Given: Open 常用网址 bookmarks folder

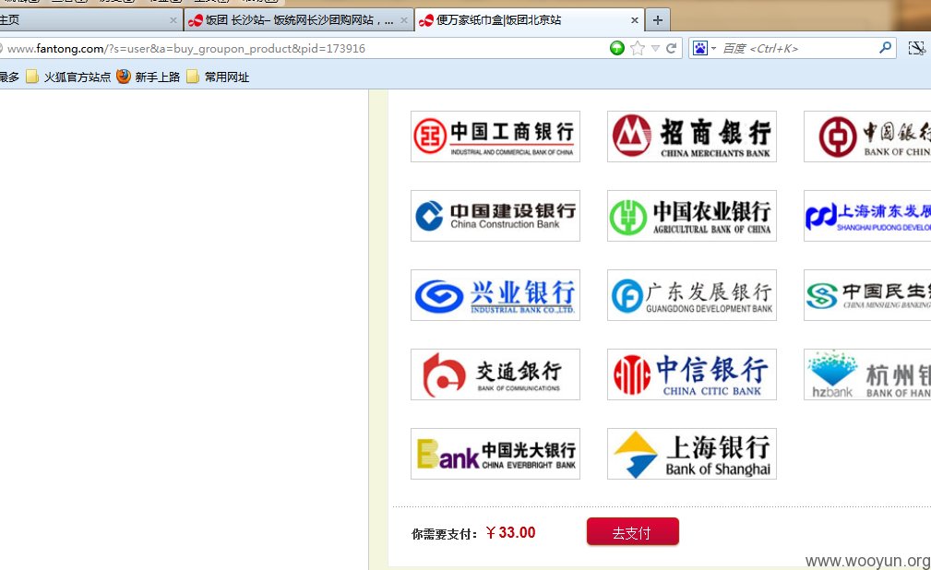Looking at the screenshot, I should (x=218, y=77).
